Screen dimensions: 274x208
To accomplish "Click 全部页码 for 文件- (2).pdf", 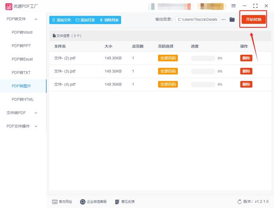I will tap(168, 58).
